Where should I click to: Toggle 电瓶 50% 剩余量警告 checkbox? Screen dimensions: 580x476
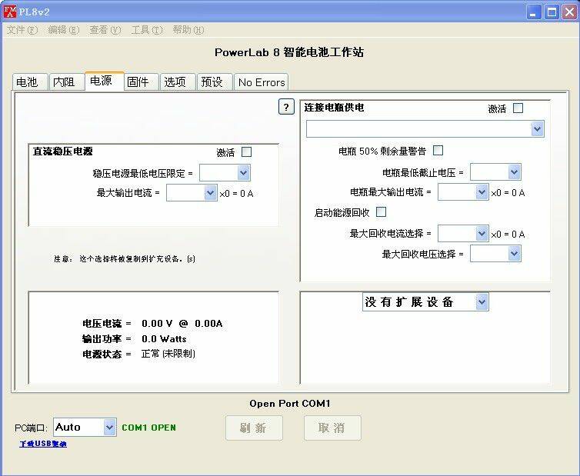coord(438,150)
